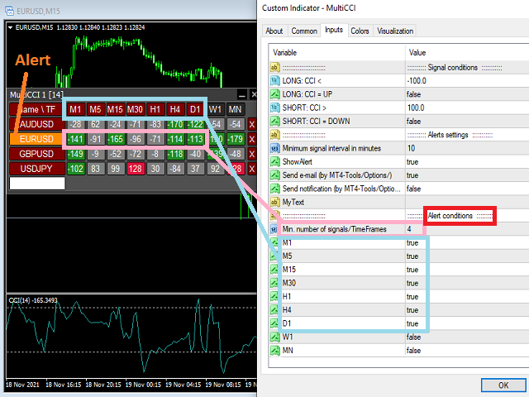Image resolution: width=529 pixels, height=397 pixels.
Task: Remove USDJPY row with its X button
Action: pyautogui.click(x=251, y=169)
